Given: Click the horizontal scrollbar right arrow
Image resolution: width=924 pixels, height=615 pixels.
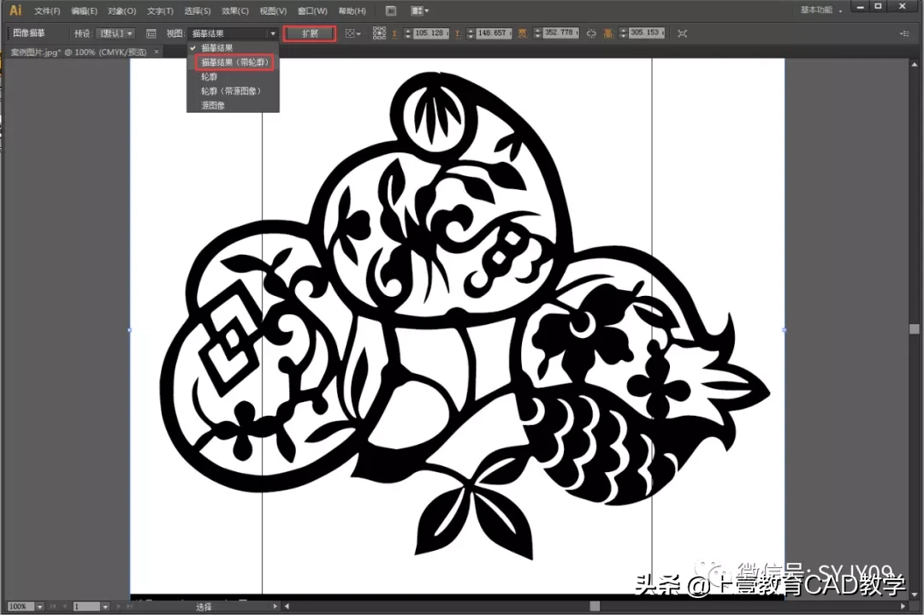Looking at the screenshot, I should 903,606.
